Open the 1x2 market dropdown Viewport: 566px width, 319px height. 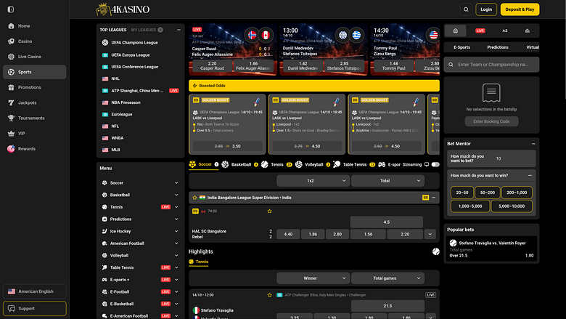pos(313,181)
